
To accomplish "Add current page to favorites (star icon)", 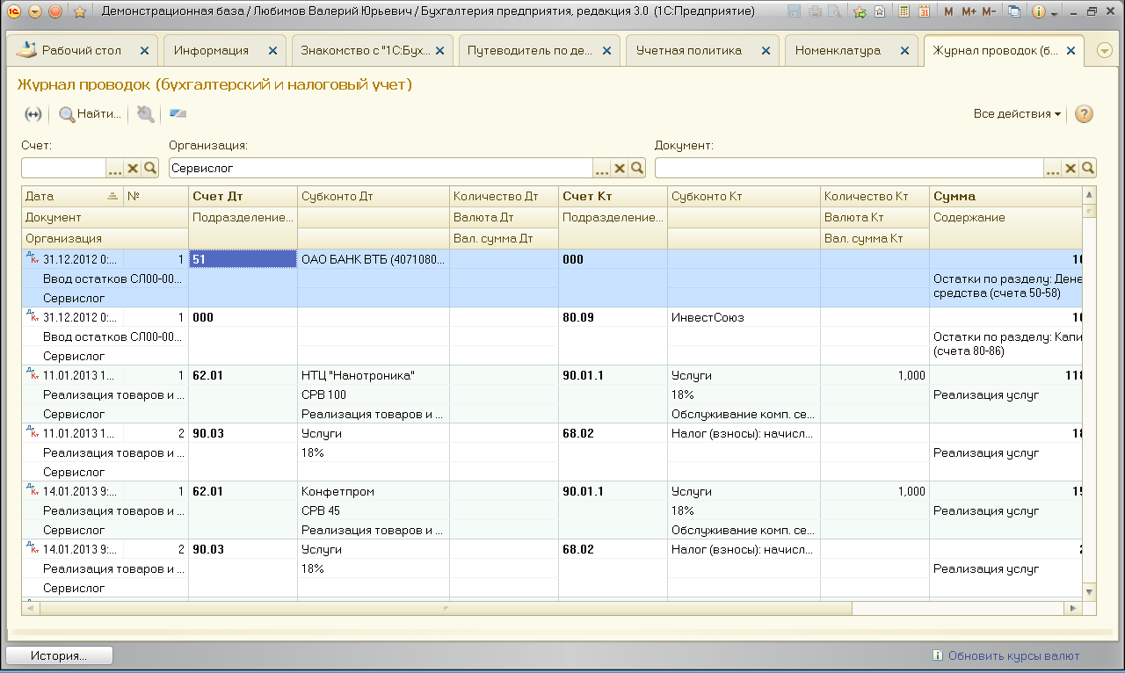I will pyautogui.click(x=79, y=12).
